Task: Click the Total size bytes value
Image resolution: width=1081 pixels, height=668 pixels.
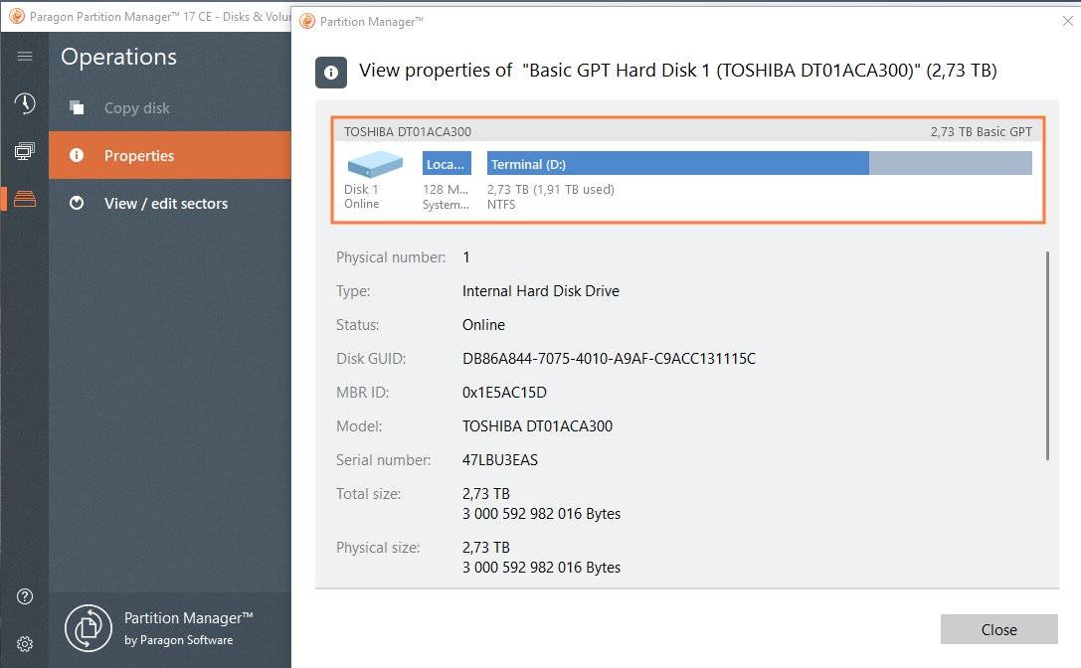Action: [x=541, y=514]
